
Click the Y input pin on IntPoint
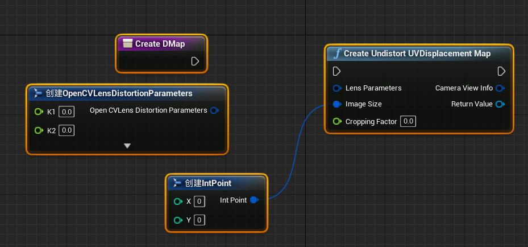pyautogui.click(x=178, y=220)
